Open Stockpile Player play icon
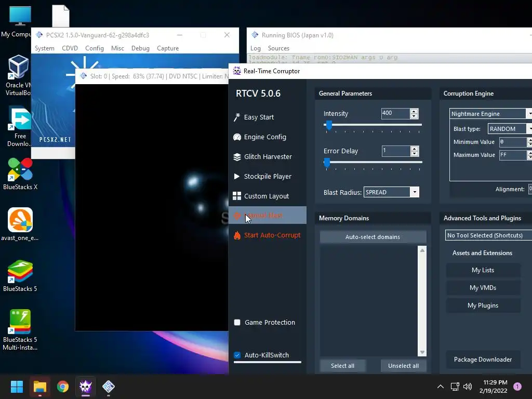This screenshot has width=532, height=399. [x=237, y=177]
